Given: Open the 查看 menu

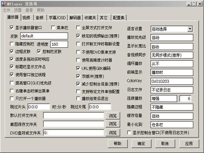Looking at the screenshot, I should coord(29,10).
